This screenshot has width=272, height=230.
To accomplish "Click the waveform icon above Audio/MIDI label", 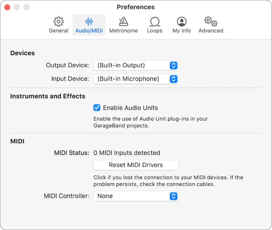I will click(x=89, y=21).
